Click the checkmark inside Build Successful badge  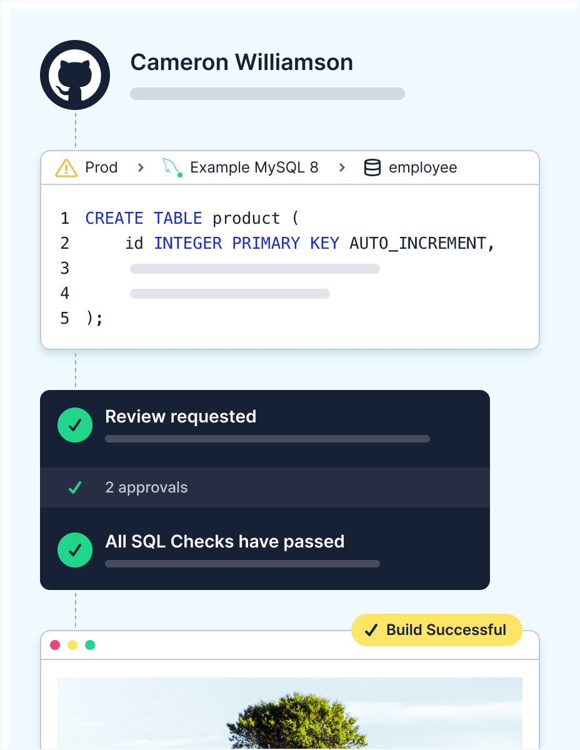tap(371, 630)
